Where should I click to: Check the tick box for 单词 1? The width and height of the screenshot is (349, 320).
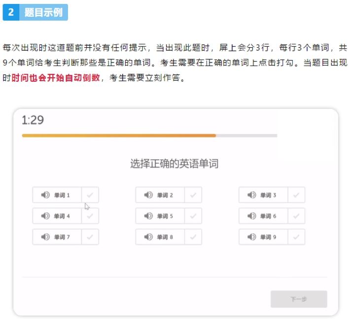tap(90, 195)
